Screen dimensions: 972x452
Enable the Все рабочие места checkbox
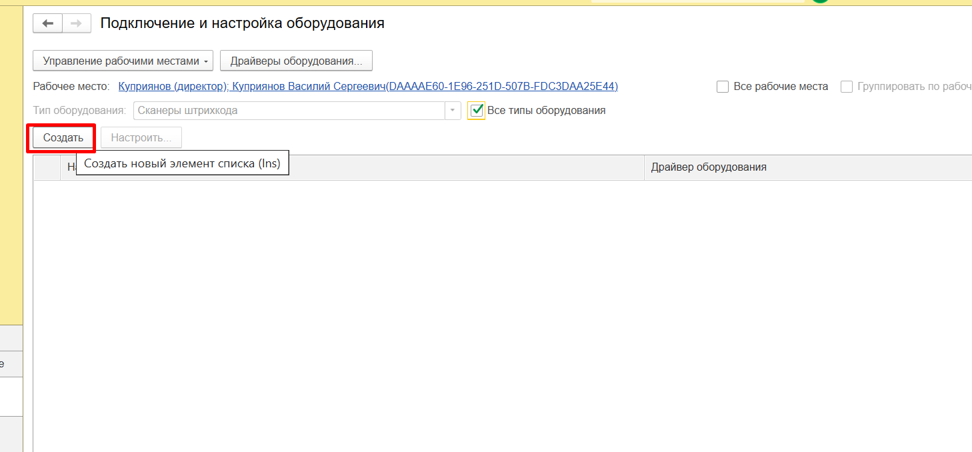click(x=723, y=87)
